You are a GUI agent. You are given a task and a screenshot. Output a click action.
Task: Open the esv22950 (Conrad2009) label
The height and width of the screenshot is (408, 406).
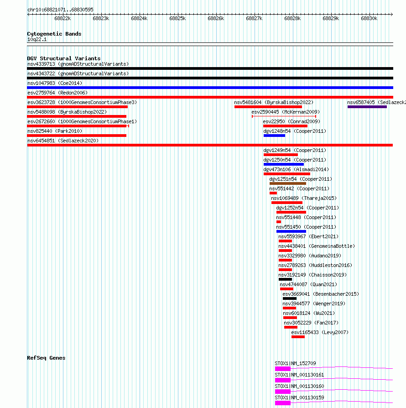291,122
